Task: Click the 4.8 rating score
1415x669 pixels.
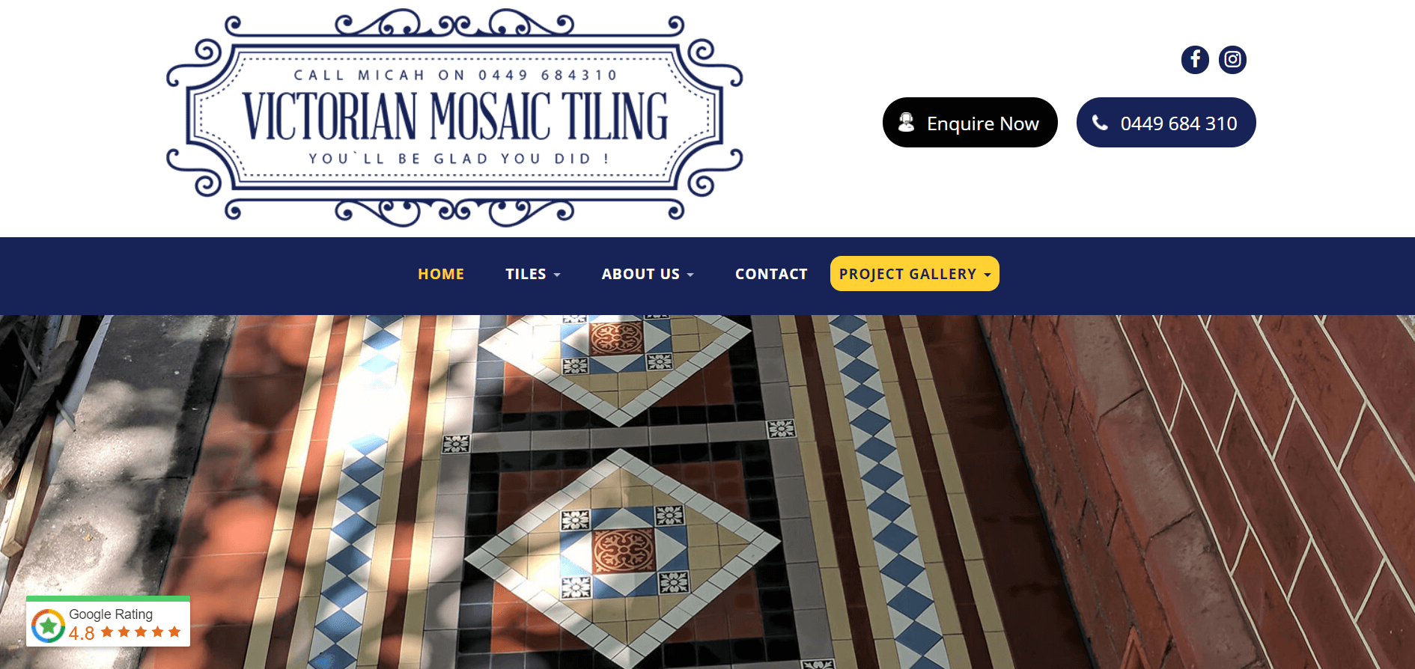Action: (x=82, y=633)
